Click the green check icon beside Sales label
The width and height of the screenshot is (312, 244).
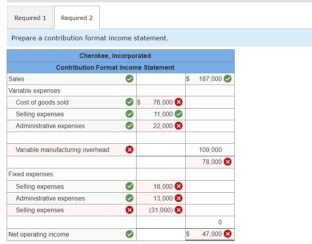(130, 79)
